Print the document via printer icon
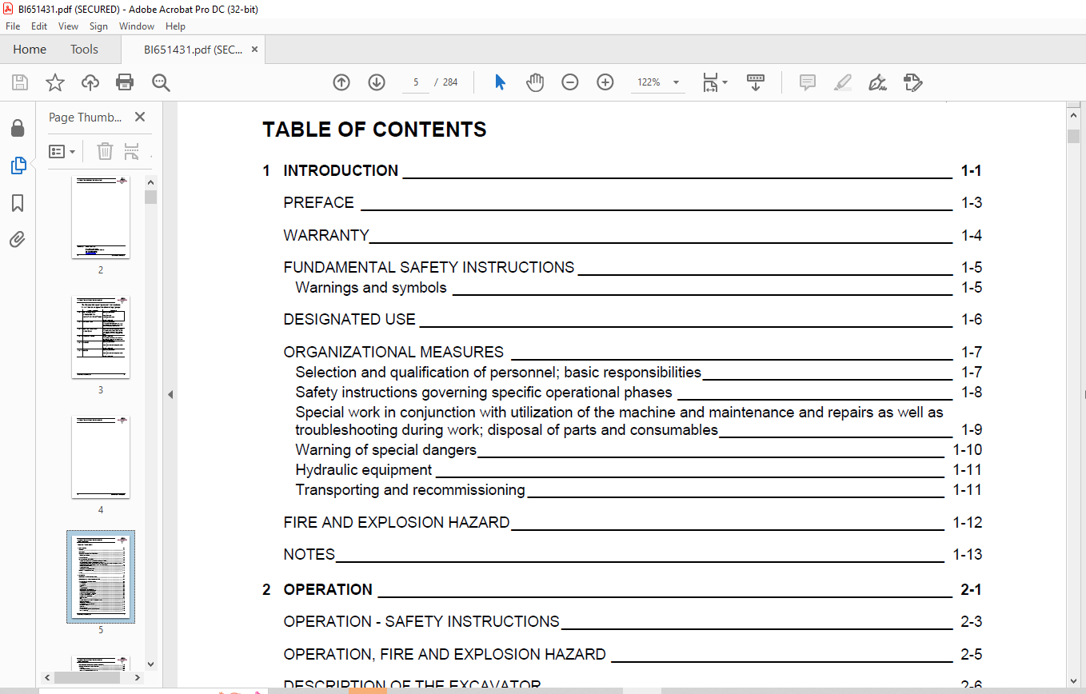Viewport: 1086px width, 694px height. 125,82
